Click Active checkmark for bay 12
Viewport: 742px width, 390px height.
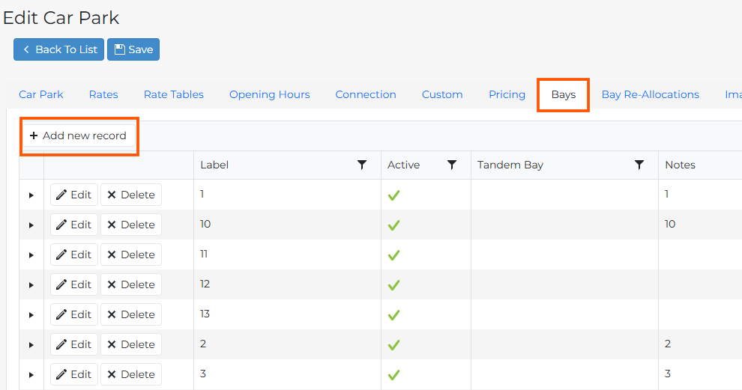tap(393, 285)
